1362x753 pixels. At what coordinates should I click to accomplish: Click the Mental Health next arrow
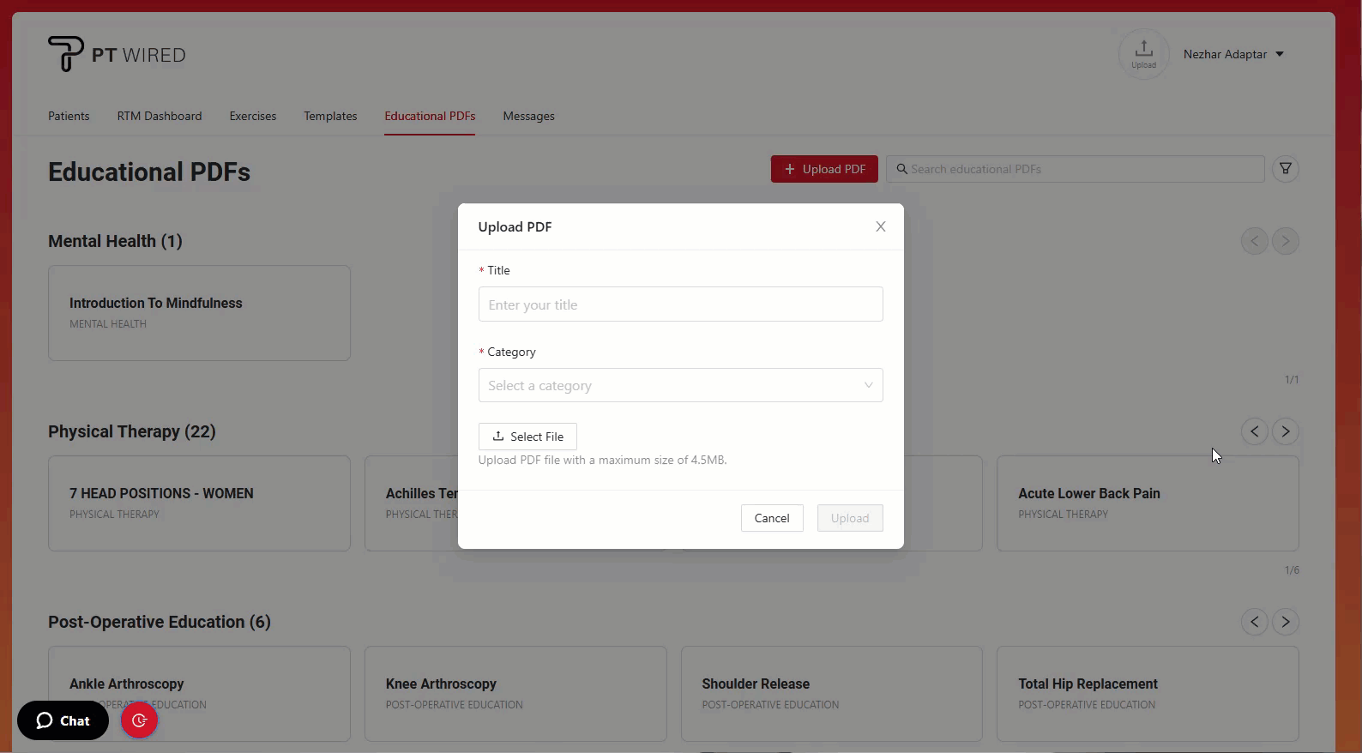pyautogui.click(x=1285, y=241)
